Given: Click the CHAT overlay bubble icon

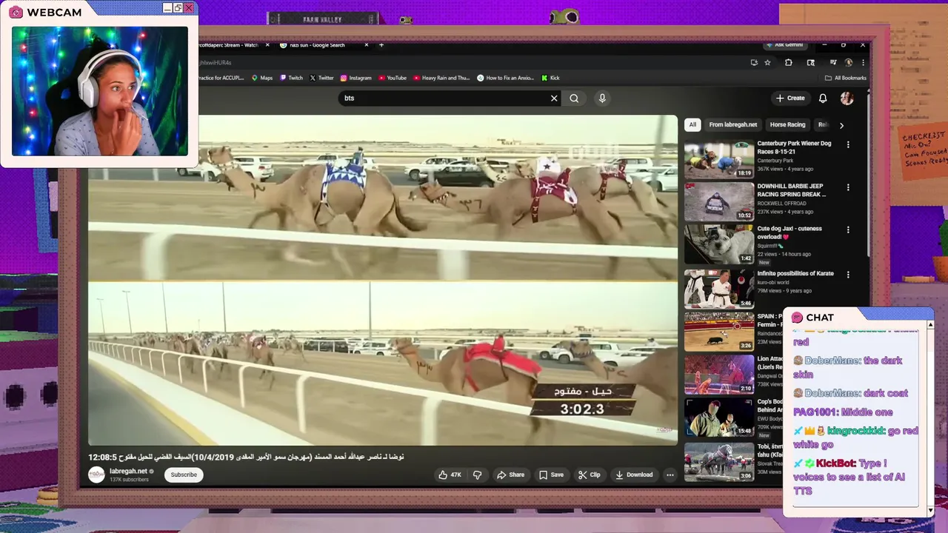Looking at the screenshot, I should tap(797, 318).
